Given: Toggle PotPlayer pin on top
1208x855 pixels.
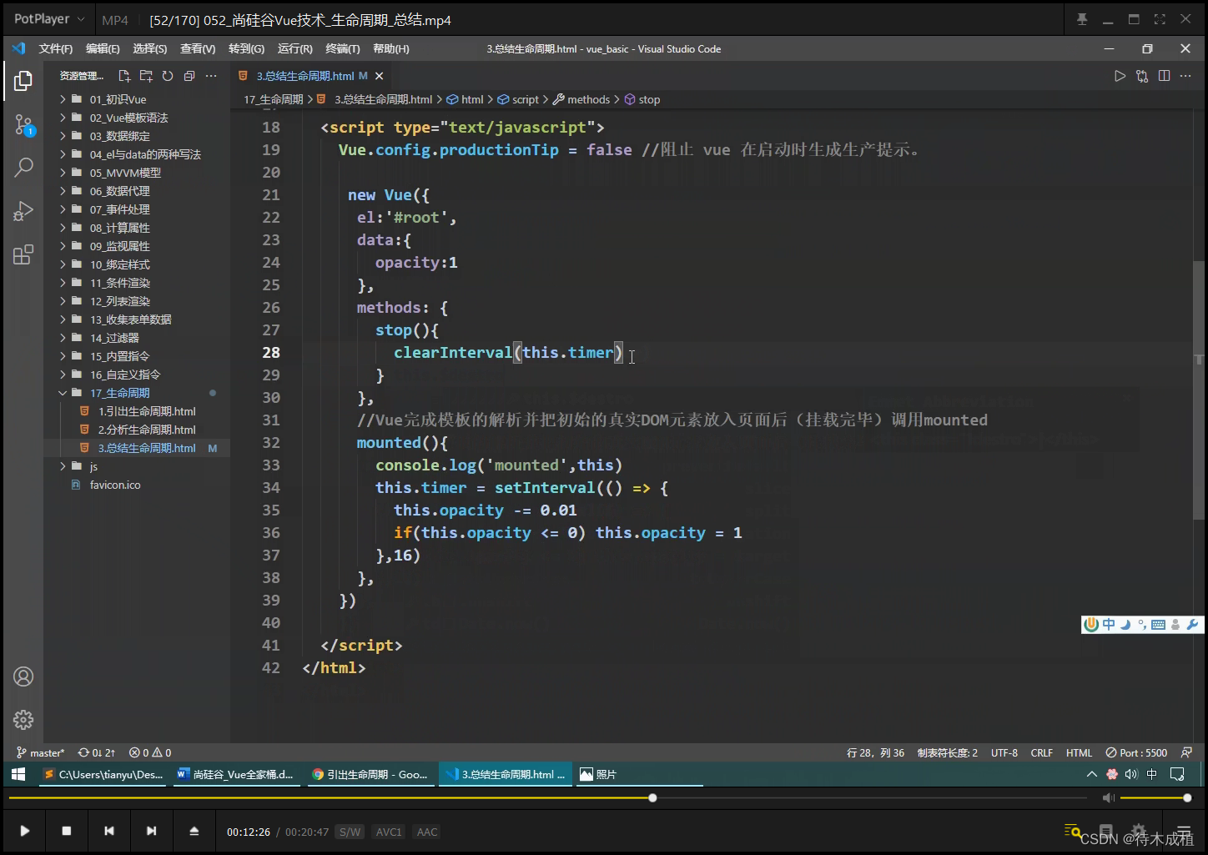Looking at the screenshot, I should [1082, 19].
